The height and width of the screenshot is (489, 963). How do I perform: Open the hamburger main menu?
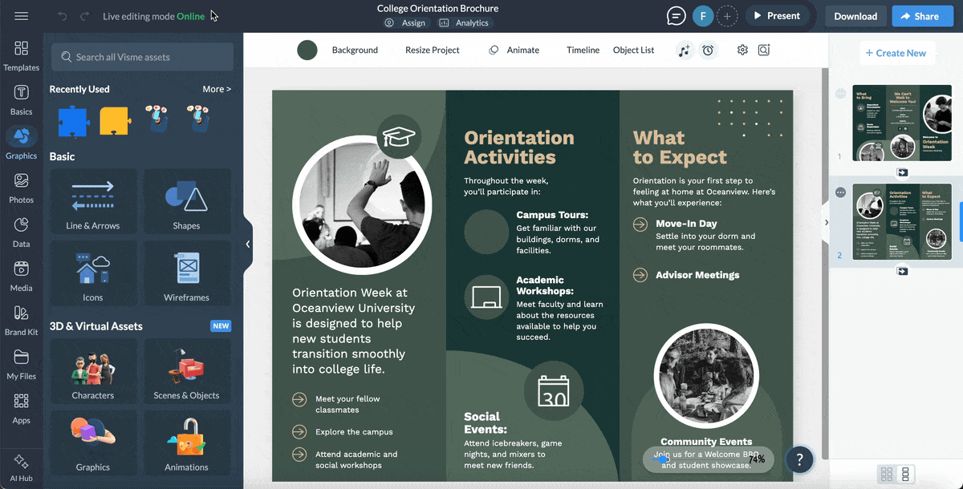tap(22, 16)
